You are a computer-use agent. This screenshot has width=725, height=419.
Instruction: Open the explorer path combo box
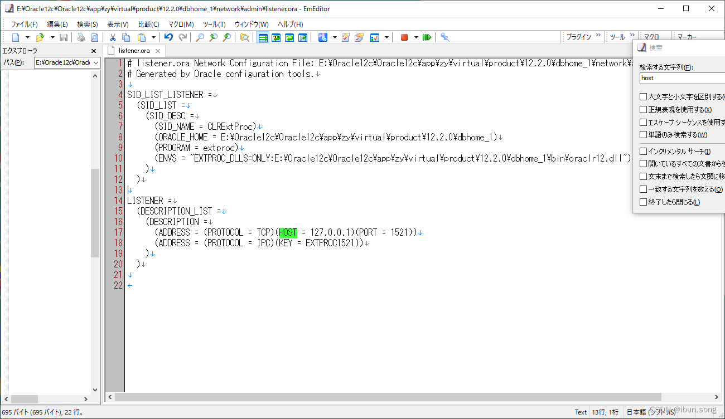(67, 62)
